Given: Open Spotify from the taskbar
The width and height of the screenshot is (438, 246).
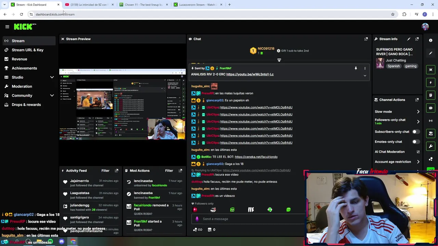Looking at the screenshot, I should pos(50,242).
